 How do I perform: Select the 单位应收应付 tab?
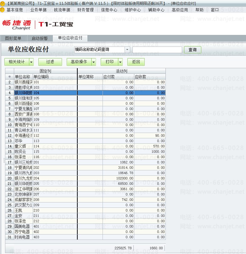coord(70,38)
